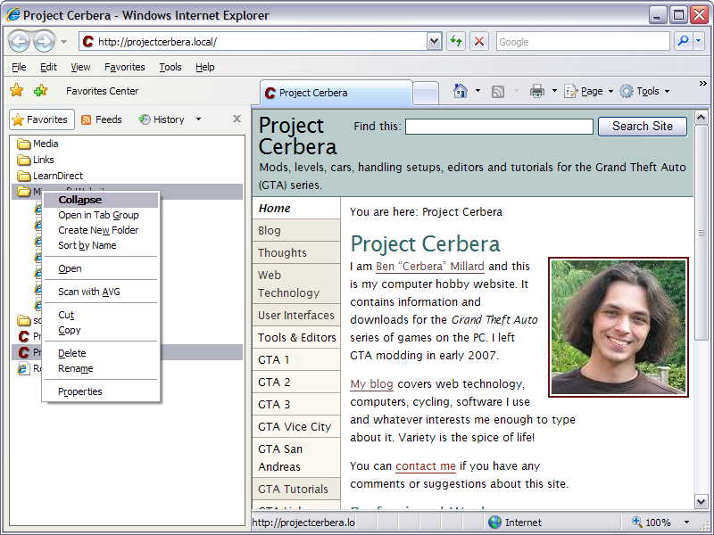Open the LearnDirect favorites folder
This screenshot has height=535, width=714.
[57, 176]
